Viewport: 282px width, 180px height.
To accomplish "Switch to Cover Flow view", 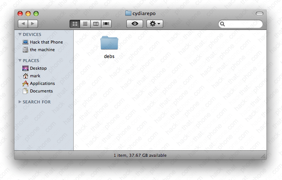I will [106, 24].
